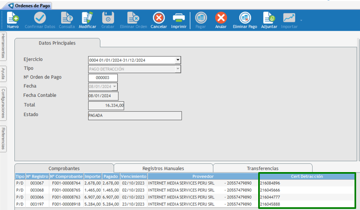360x210 pixels.
Task: Click the Eliminar Pago icon
Action: (x=245, y=18)
